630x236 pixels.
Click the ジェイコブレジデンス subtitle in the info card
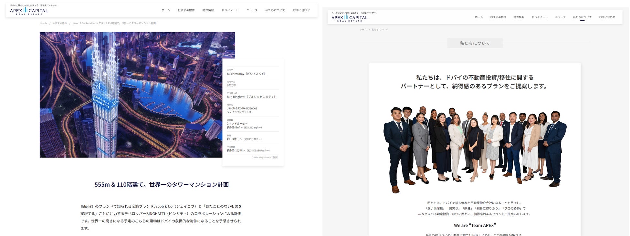tap(239, 112)
